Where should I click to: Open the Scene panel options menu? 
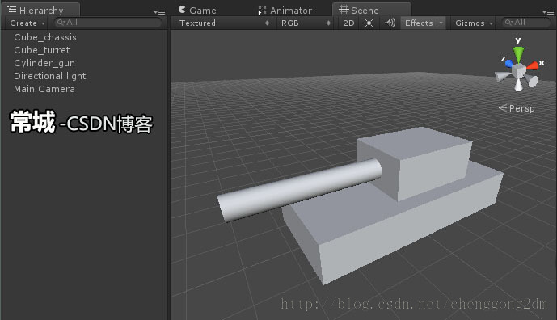click(x=548, y=12)
